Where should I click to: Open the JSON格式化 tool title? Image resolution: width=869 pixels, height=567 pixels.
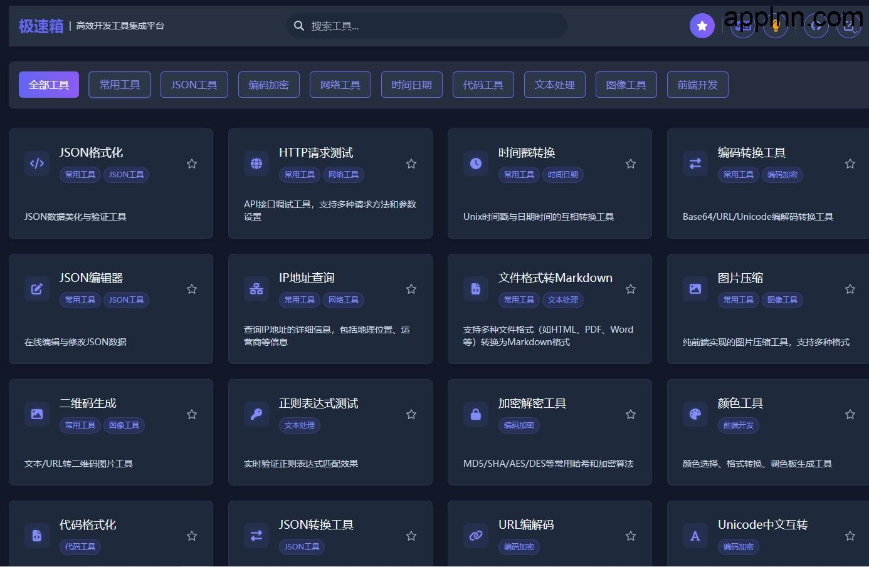click(x=91, y=152)
